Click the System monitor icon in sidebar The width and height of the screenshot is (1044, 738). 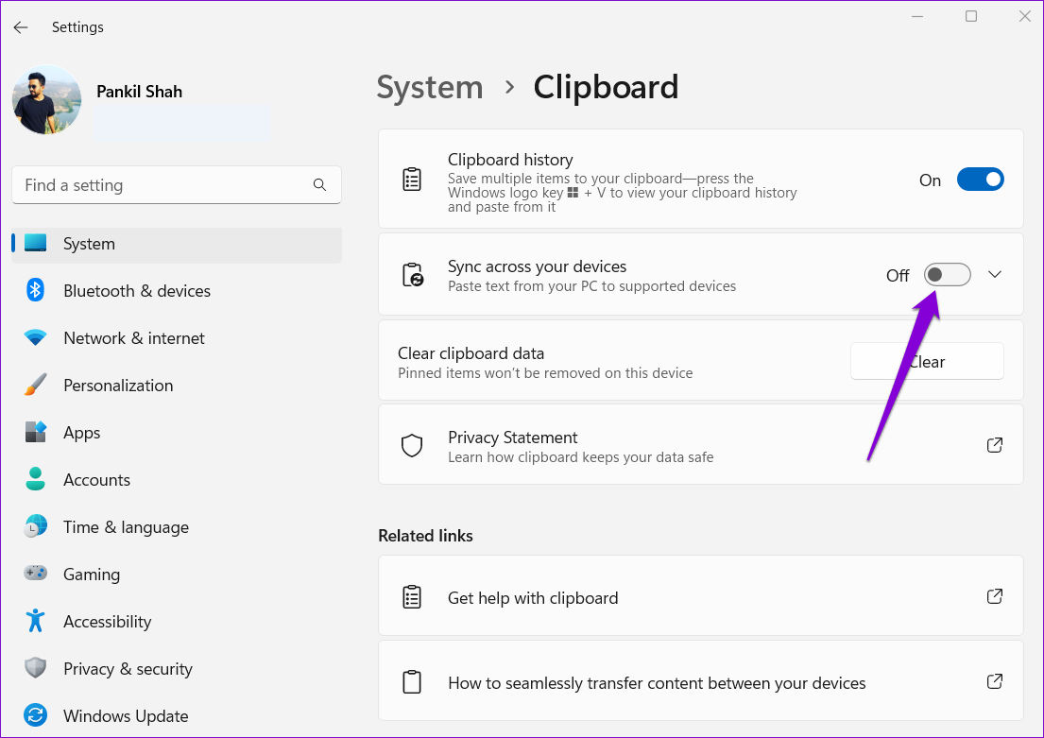35,243
